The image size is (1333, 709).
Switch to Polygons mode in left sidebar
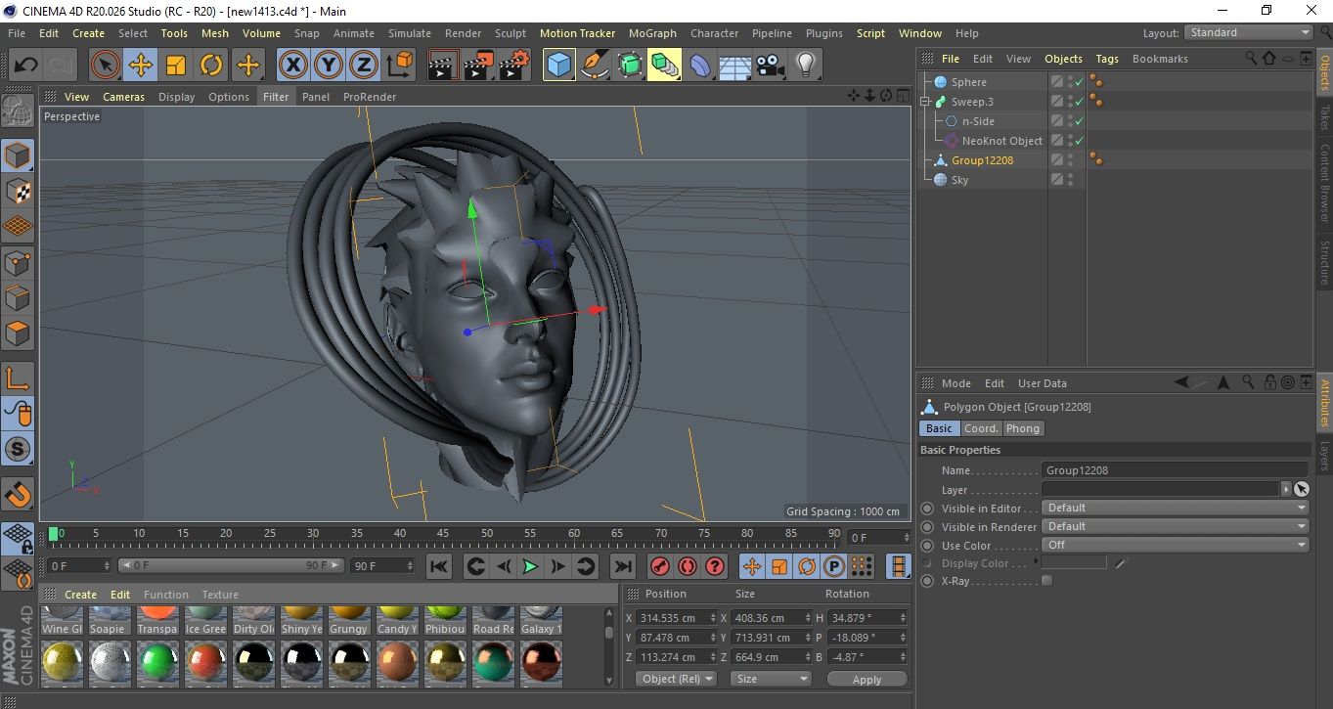(18, 332)
